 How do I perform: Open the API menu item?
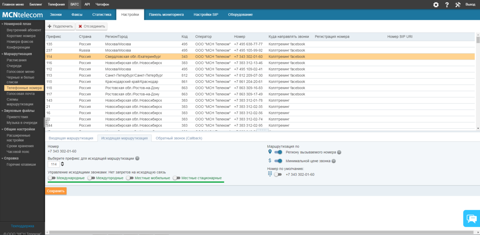pyautogui.click(x=87, y=4)
